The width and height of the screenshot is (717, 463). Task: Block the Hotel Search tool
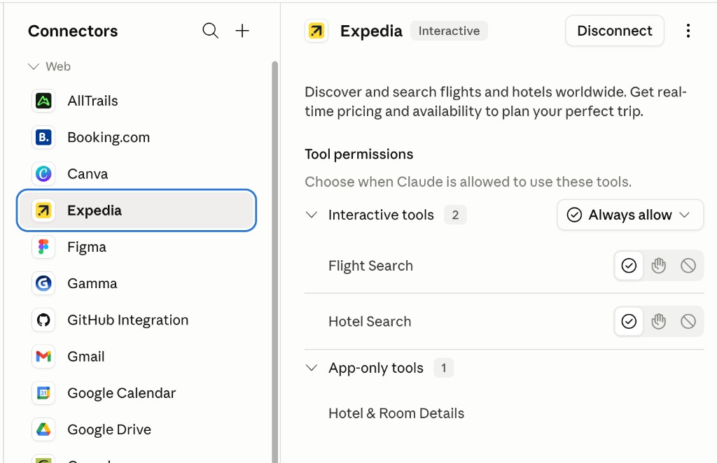tap(688, 322)
